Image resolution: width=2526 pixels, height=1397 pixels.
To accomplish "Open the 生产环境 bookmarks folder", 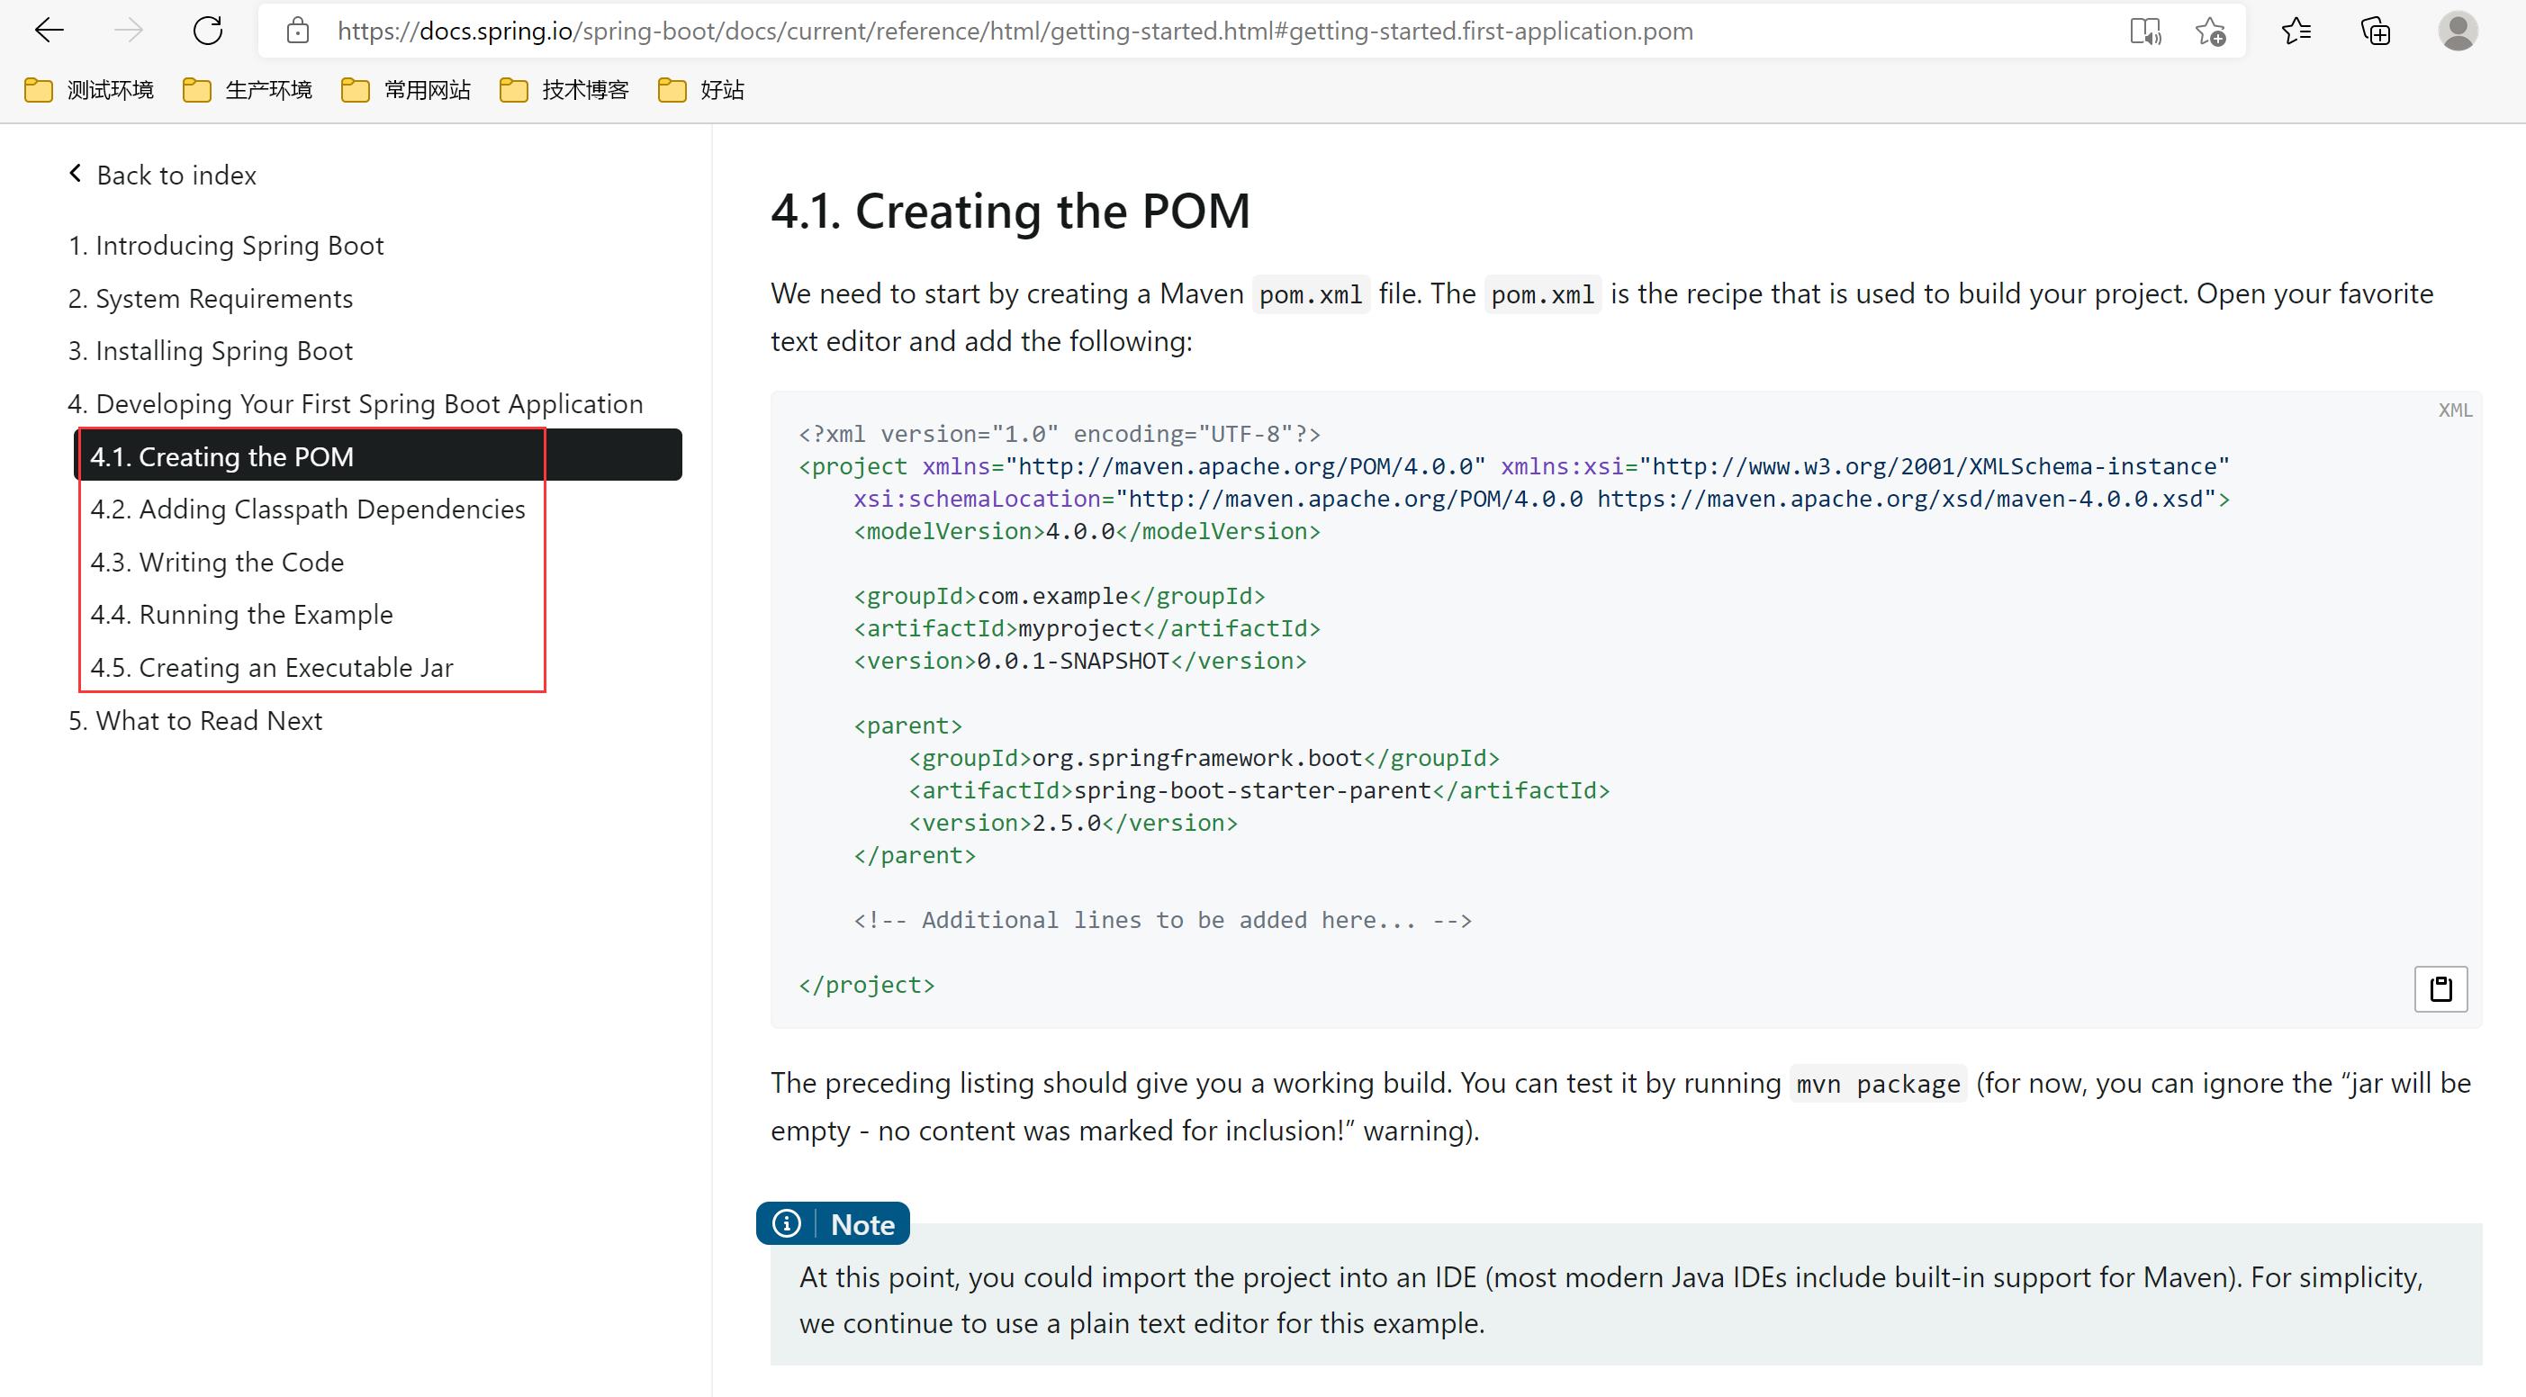I will click(x=247, y=90).
